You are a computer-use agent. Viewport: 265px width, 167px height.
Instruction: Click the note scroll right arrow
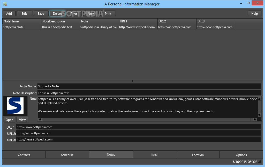coord(255,119)
